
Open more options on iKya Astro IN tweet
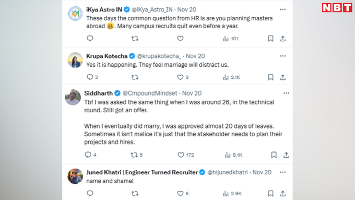[282, 9]
